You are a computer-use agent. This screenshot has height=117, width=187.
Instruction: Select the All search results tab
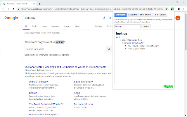(x=26, y=26)
